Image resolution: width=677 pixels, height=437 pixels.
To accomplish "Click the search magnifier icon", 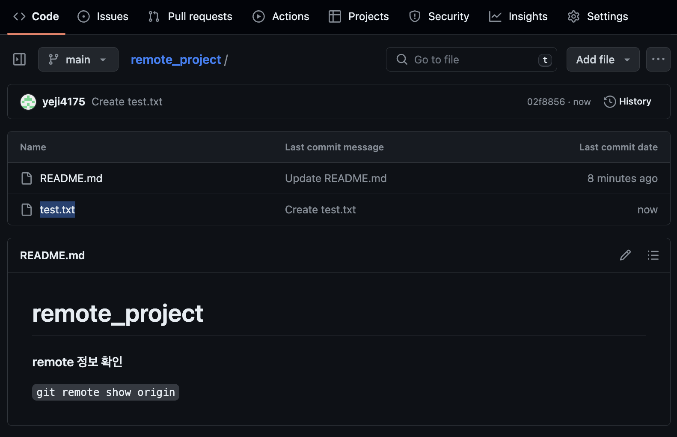I will pyautogui.click(x=402, y=59).
